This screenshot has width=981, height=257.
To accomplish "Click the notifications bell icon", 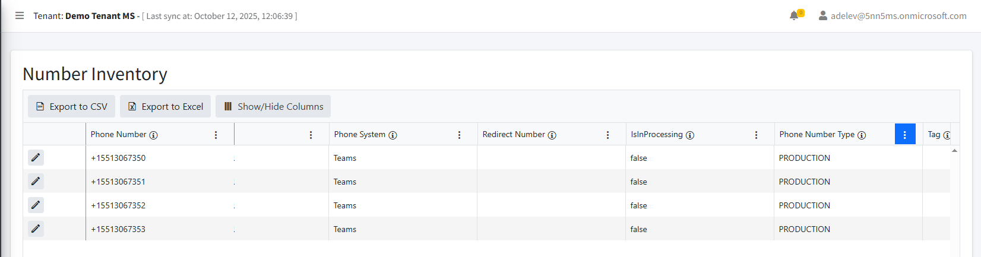I will (794, 16).
